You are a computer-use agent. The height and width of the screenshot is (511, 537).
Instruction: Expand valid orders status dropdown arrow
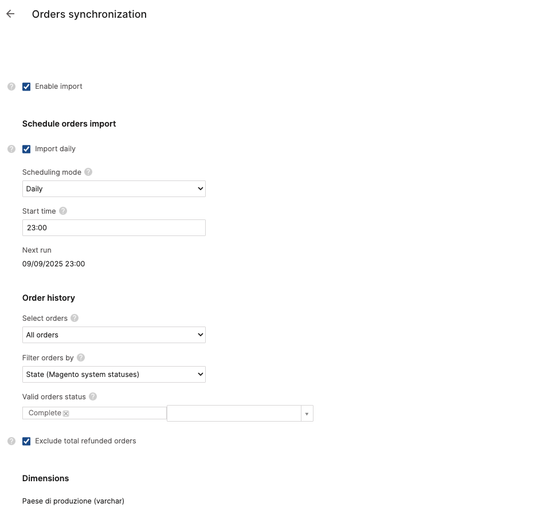(307, 414)
